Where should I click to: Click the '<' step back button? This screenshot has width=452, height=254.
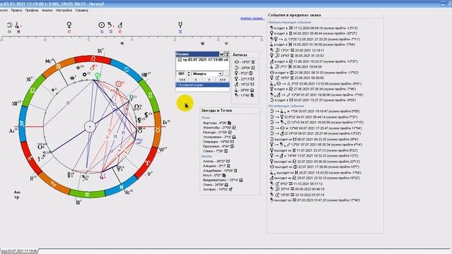click(x=196, y=80)
